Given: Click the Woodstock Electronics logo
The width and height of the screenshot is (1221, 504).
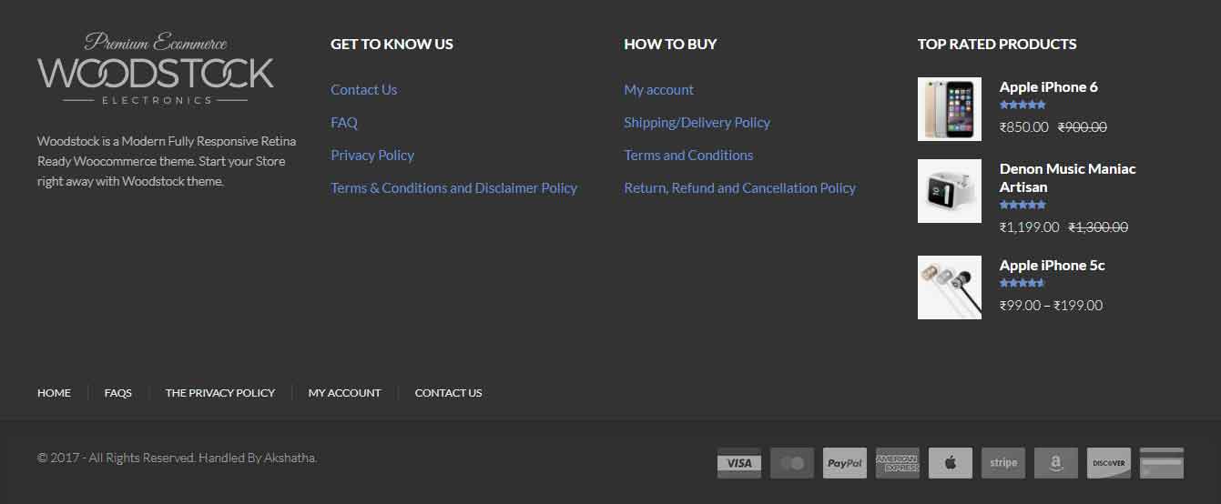Looking at the screenshot, I should coord(156,68).
